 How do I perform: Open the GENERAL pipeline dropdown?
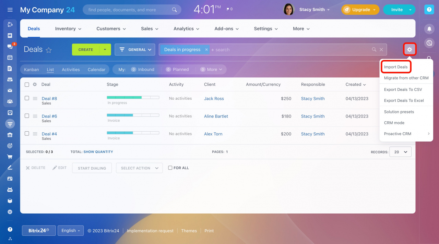point(135,50)
